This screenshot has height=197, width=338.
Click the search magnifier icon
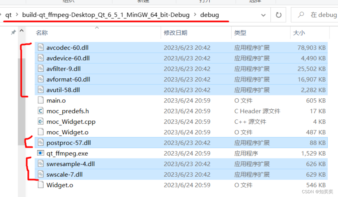[x=301, y=15]
